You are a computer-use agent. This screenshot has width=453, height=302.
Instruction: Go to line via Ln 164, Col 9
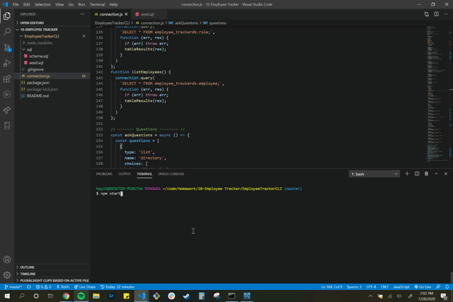pos(332,287)
